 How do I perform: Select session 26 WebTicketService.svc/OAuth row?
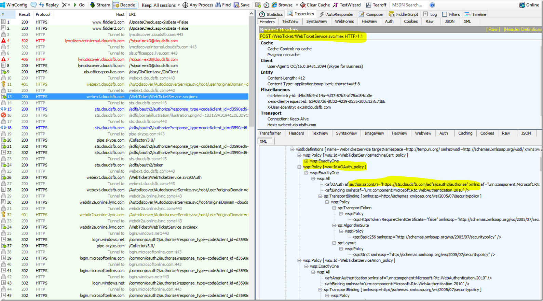pyautogui.click(x=124, y=177)
